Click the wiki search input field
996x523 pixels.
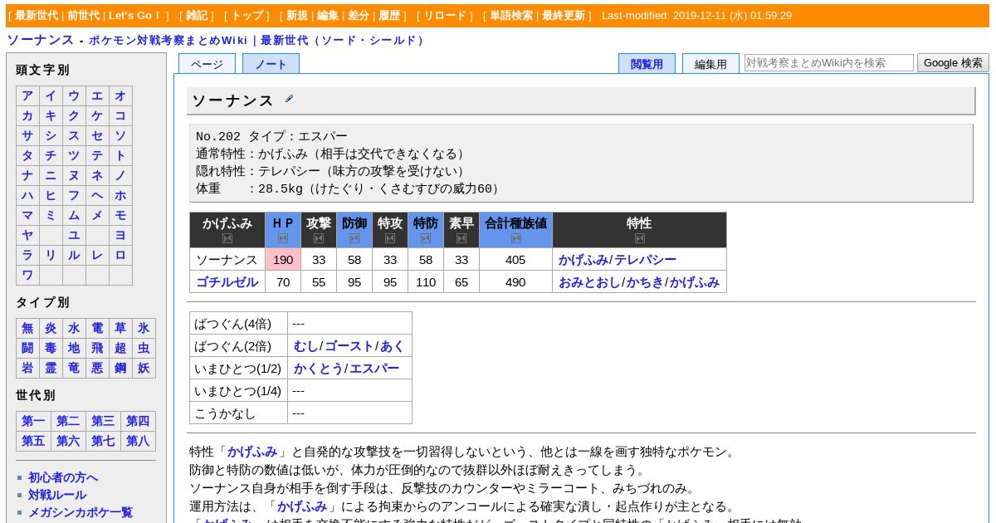829,62
